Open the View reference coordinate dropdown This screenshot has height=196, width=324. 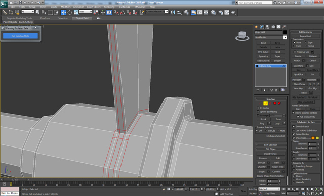(x=86, y=12)
